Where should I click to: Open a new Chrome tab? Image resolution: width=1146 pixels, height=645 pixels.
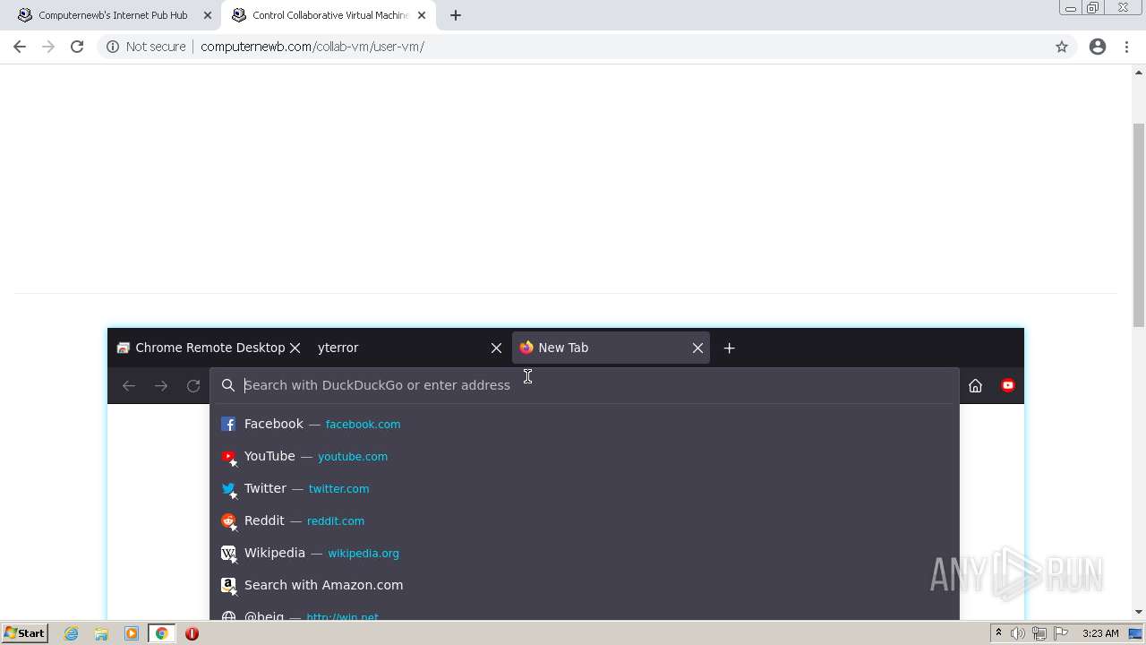[455, 15]
